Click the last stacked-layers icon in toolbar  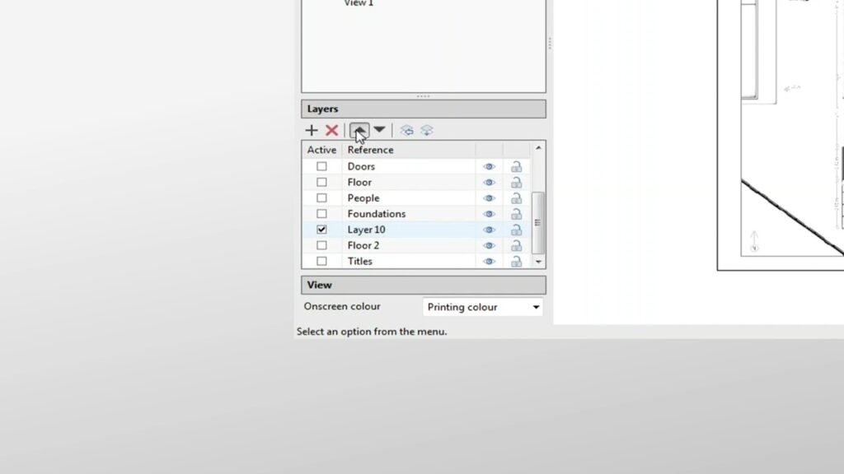click(x=427, y=130)
